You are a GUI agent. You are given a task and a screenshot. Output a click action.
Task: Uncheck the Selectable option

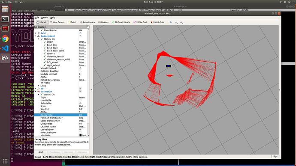point(80,104)
